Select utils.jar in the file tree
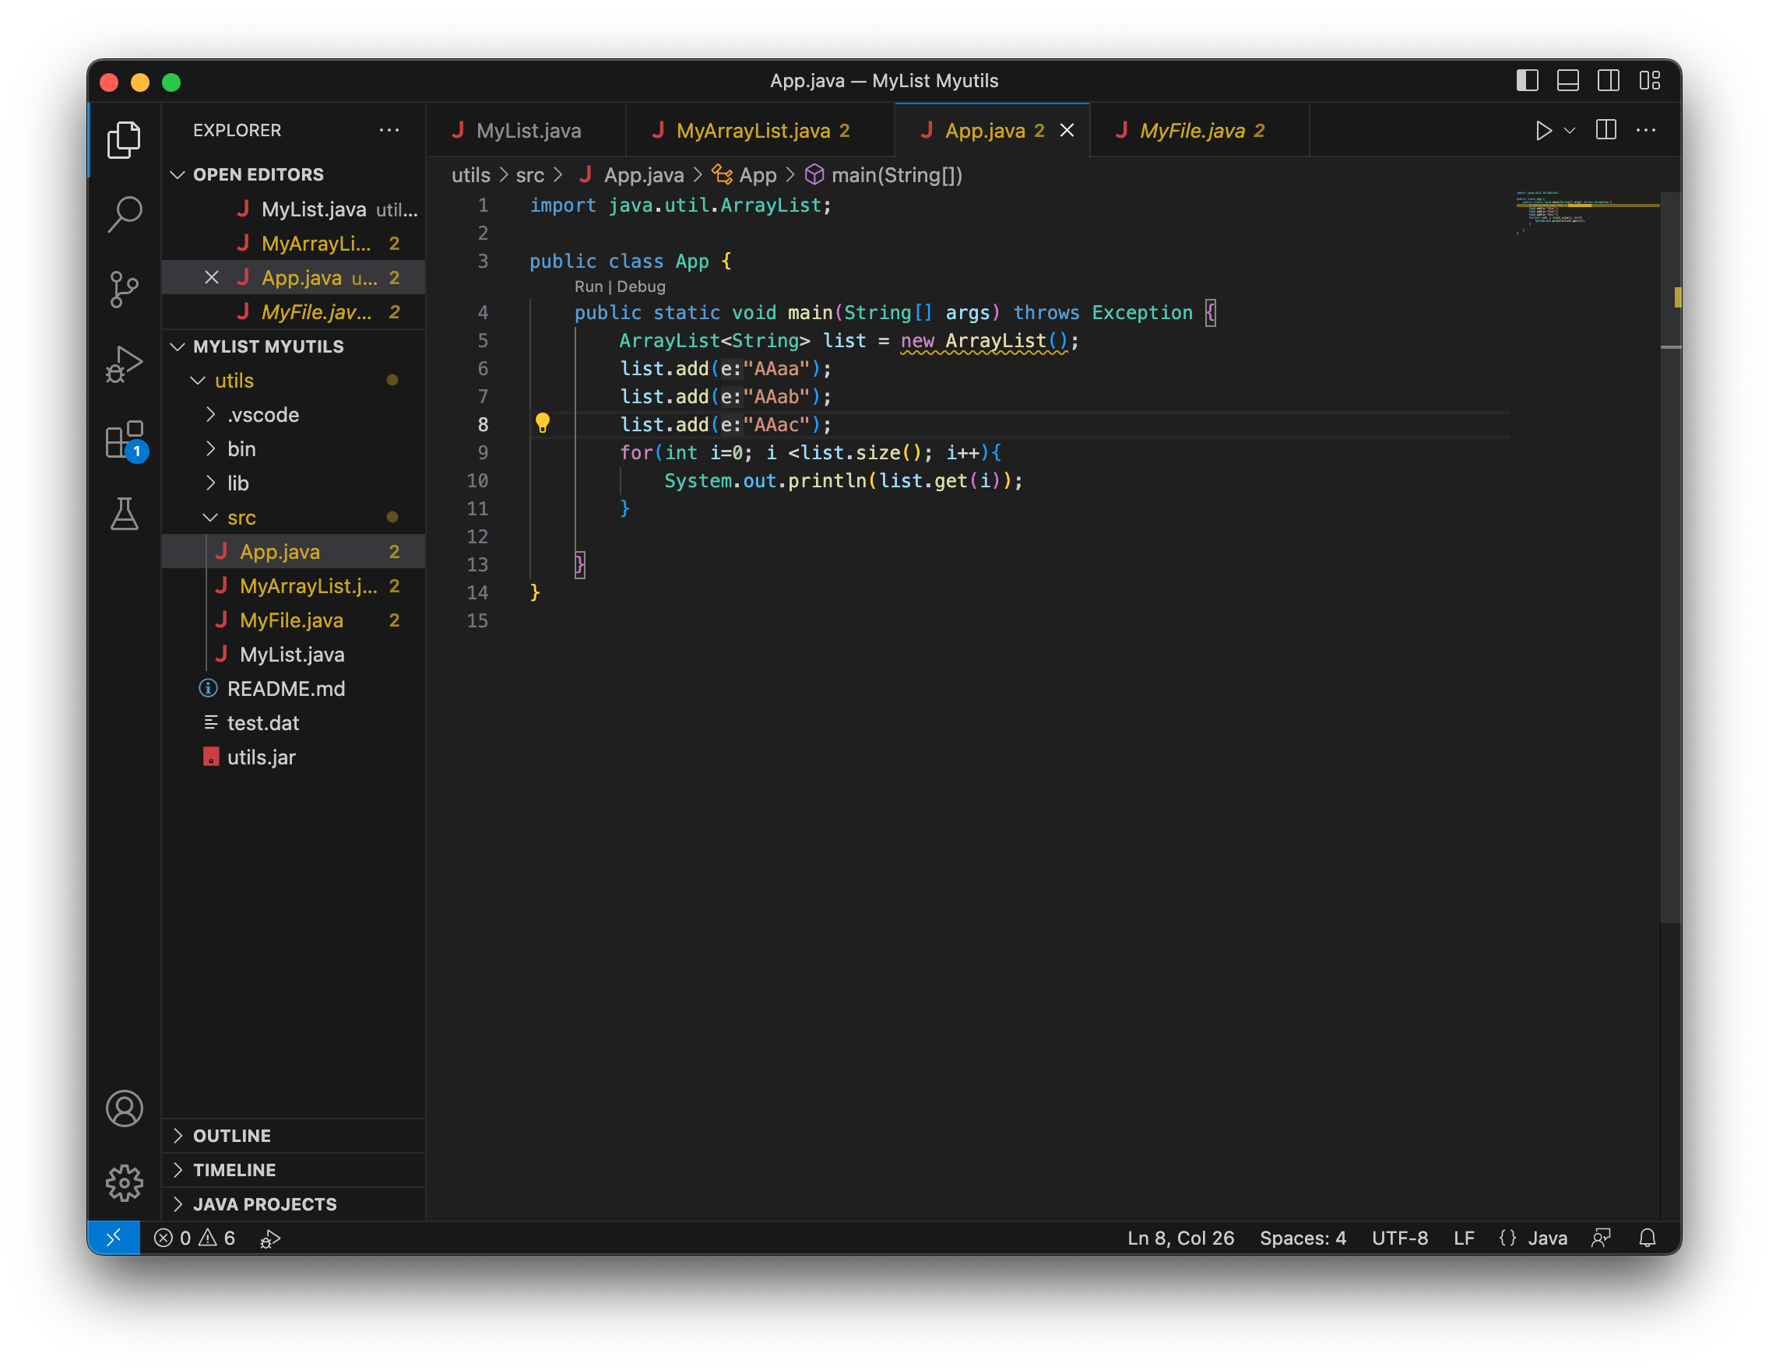The image size is (1769, 1370). [294, 757]
